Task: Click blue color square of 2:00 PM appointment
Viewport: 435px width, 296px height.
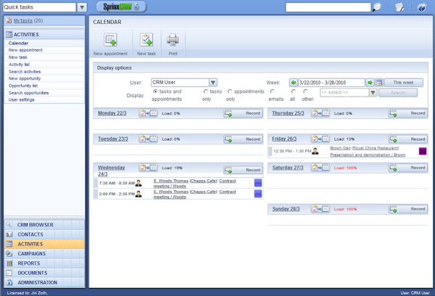Action: pos(258,194)
